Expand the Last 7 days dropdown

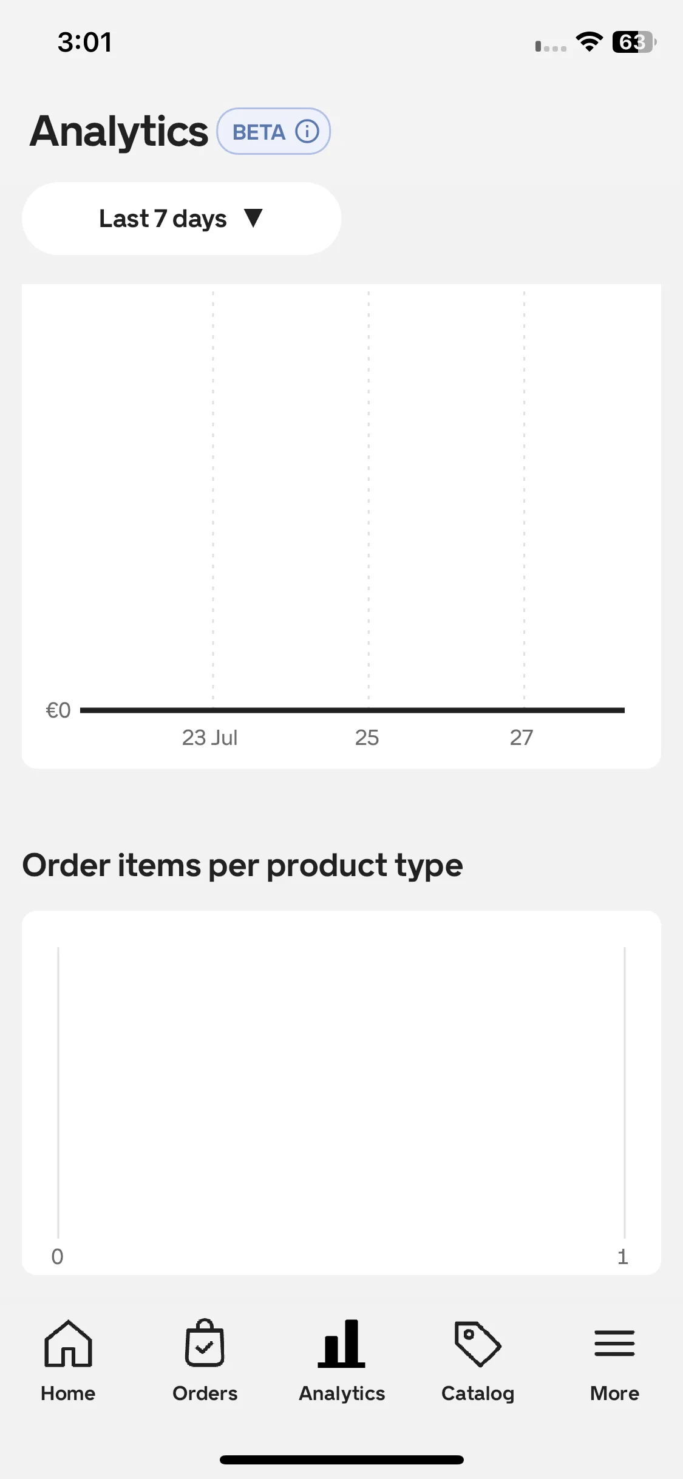coord(182,219)
